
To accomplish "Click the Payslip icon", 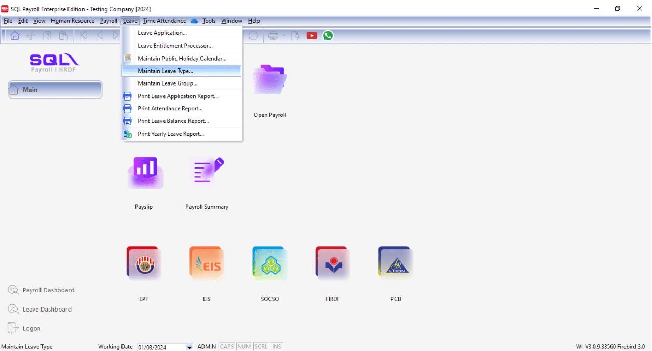I will [144, 173].
